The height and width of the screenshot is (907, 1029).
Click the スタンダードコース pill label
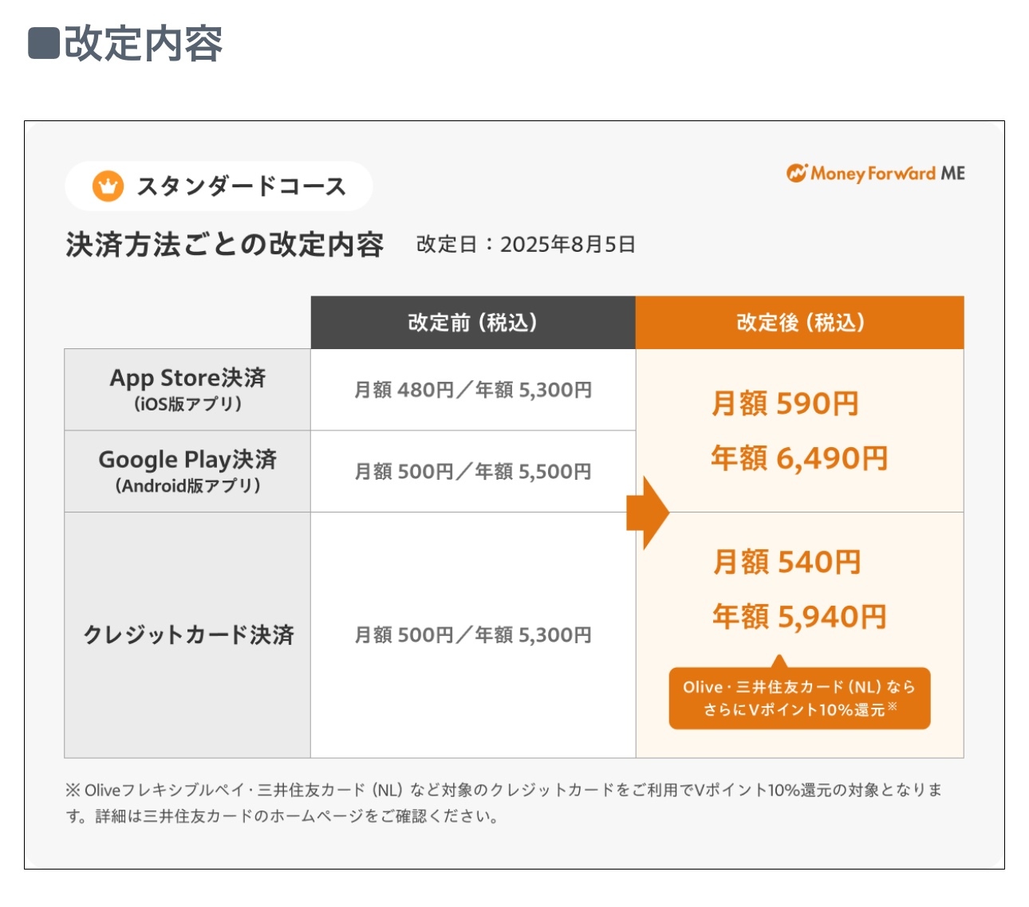(219, 187)
